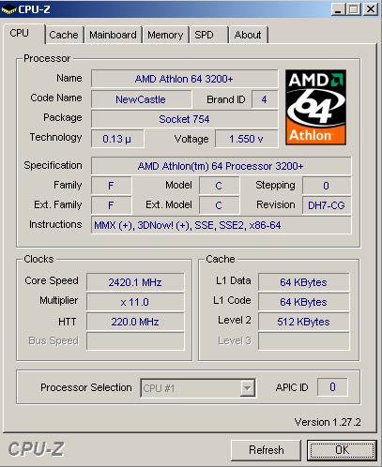Minimize the CPU-Z window
This screenshot has width=382, height=467.
tap(338, 9)
